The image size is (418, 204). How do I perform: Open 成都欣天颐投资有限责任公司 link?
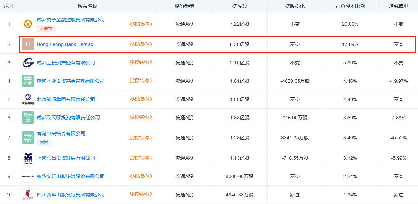pyautogui.click(x=68, y=118)
